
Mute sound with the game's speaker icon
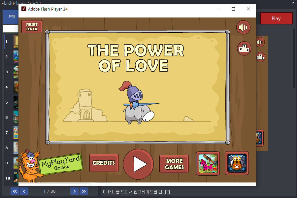tap(243, 27)
